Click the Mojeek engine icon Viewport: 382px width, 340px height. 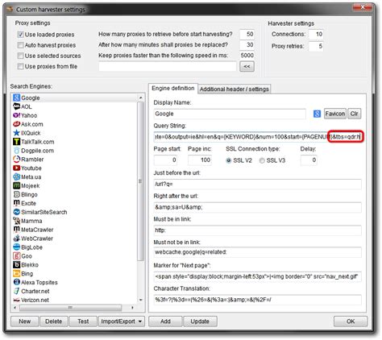coord(16,185)
